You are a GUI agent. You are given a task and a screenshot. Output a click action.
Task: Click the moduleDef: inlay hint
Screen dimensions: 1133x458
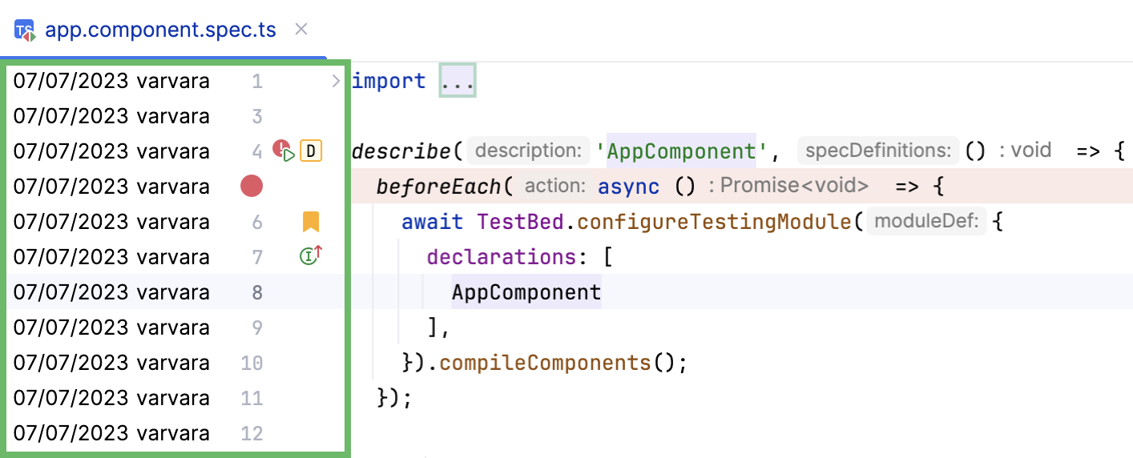pos(928,222)
